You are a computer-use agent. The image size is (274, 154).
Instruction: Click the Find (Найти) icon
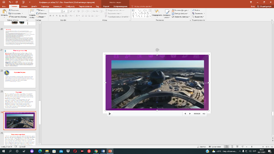pos(196,10)
